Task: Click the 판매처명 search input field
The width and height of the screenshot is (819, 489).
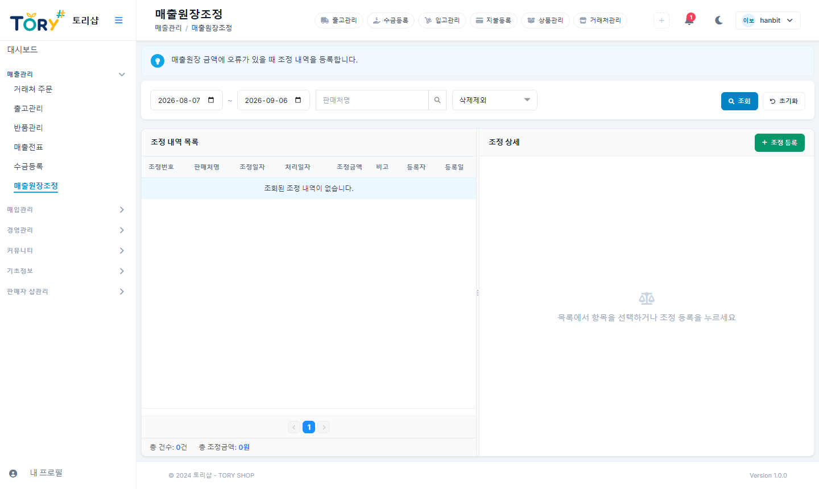Action: click(372, 100)
